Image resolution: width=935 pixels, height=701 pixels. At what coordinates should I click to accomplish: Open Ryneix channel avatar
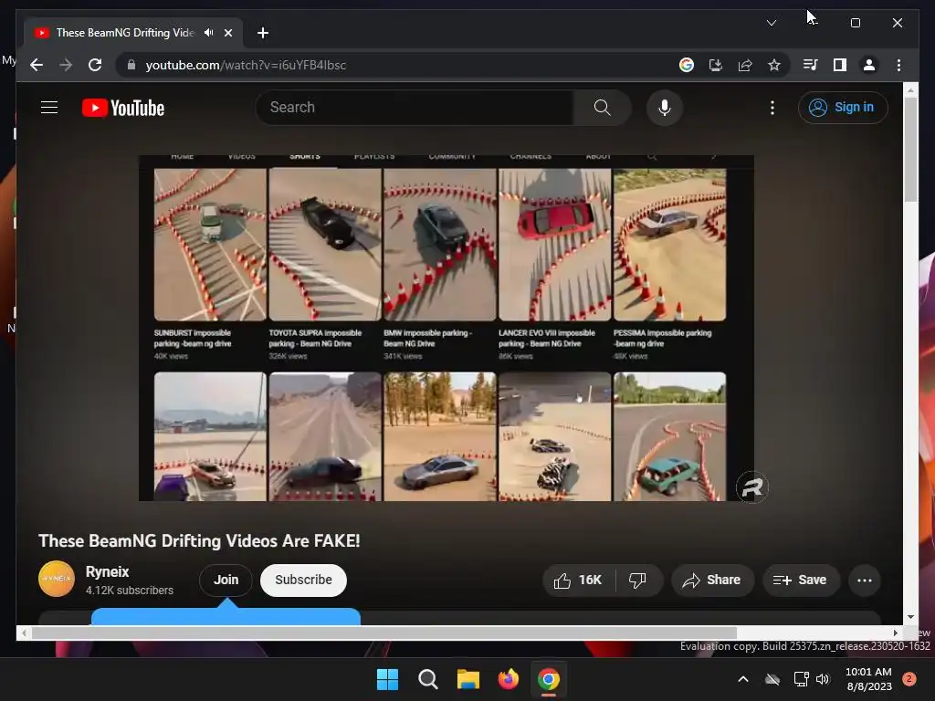pyautogui.click(x=57, y=579)
